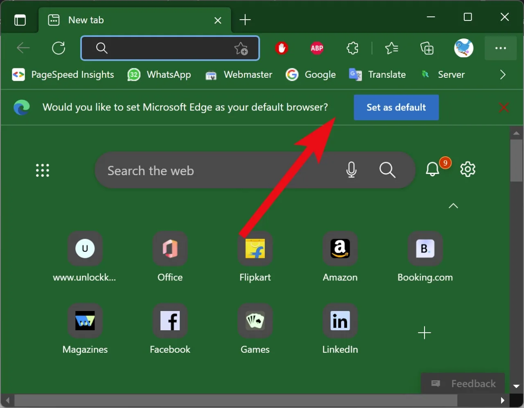Open the Server bookmark
This screenshot has width=524, height=408.
click(443, 74)
